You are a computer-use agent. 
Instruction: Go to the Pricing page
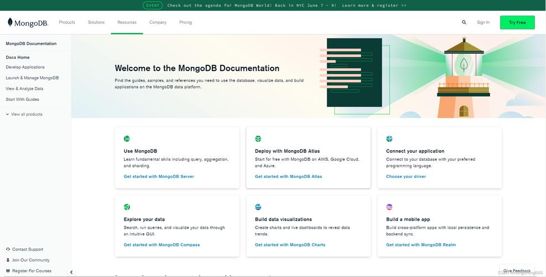click(185, 22)
